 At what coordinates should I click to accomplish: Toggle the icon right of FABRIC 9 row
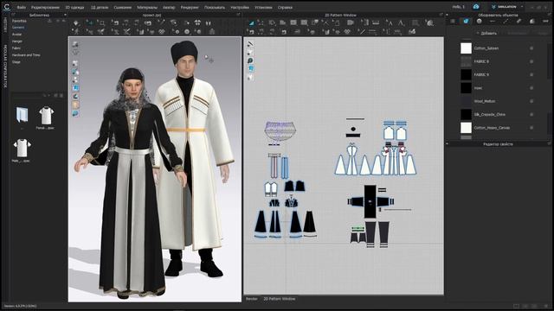pos(531,75)
